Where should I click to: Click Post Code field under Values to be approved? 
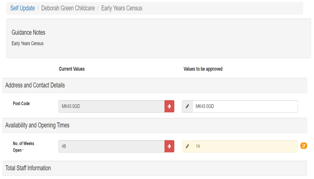point(244,106)
